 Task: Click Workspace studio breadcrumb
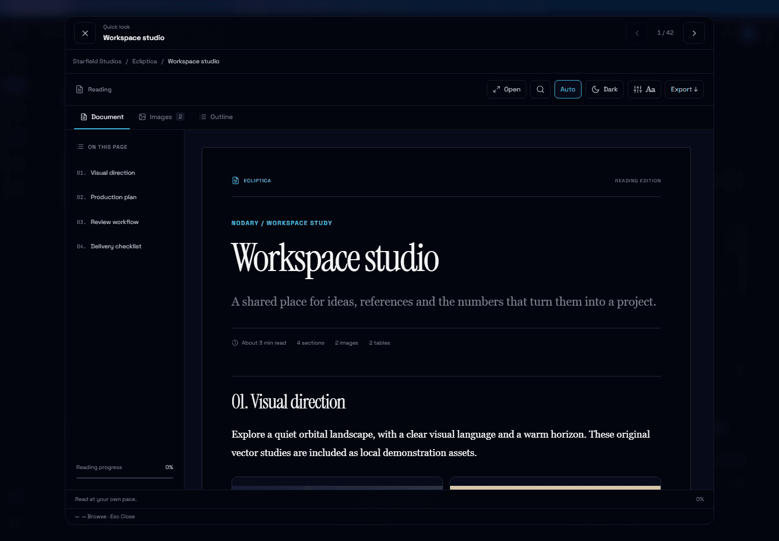pyautogui.click(x=194, y=61)
